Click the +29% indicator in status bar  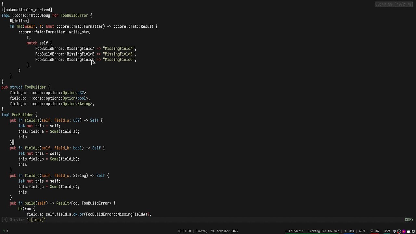(387, 231)
